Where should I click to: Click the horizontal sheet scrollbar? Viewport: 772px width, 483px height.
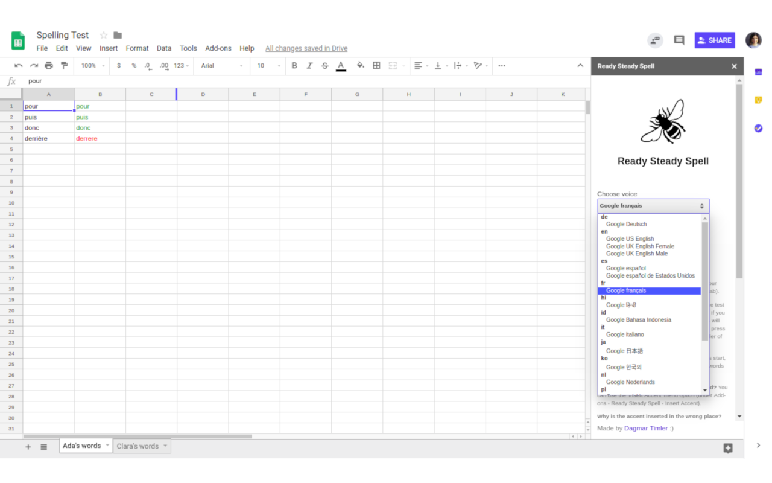(x=138, y=436)
